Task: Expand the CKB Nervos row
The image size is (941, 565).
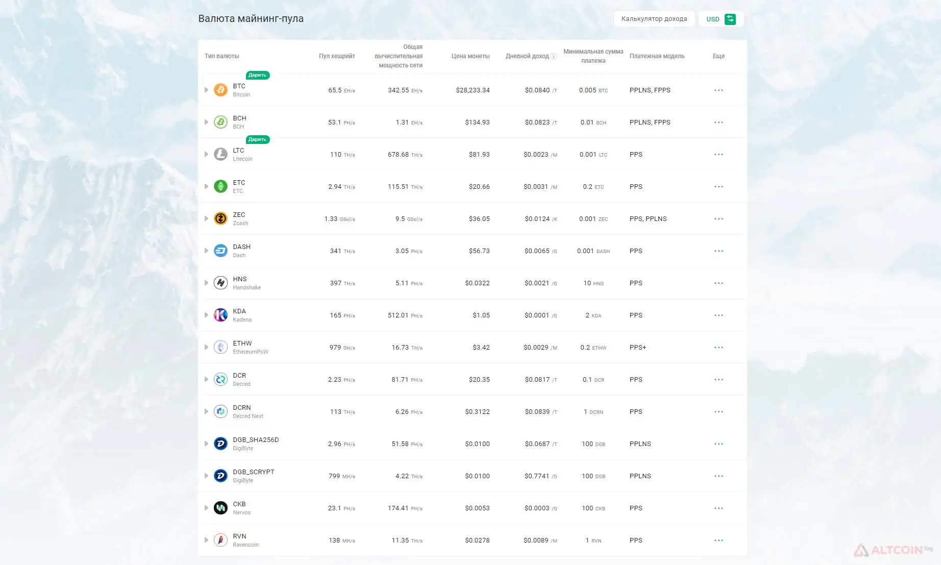Action: pos(206,508)
